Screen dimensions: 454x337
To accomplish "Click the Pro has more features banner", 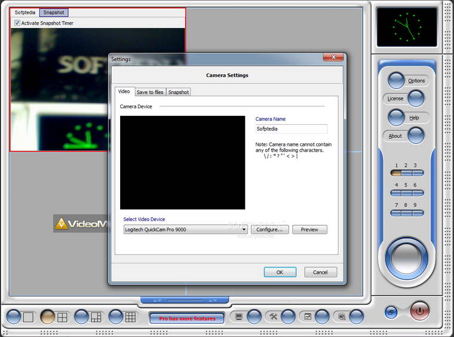I will [x=188, y=318].
